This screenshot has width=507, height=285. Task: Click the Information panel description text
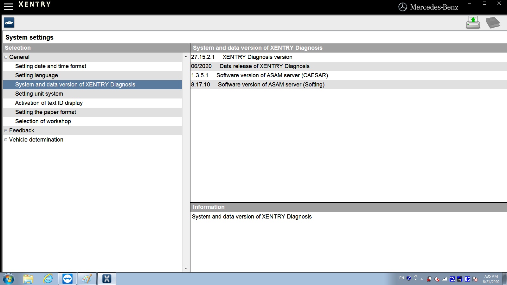click(x=252, y=217)
